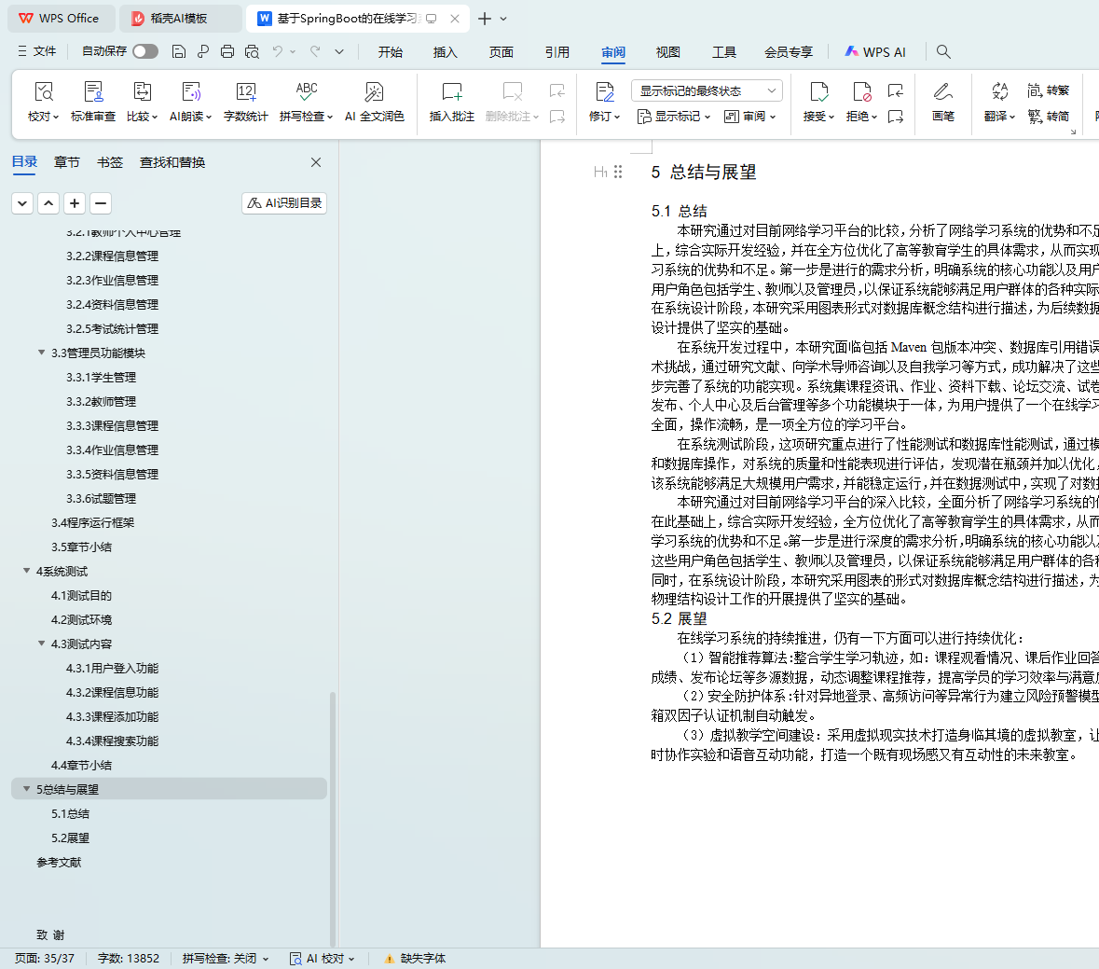Open the 显示标记的最终状态 dropdown

(707, 90)
